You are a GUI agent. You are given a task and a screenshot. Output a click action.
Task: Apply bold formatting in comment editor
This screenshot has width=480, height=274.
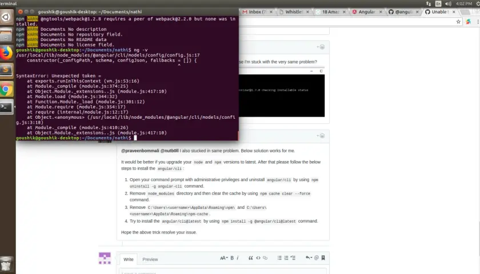pyautogui.click(x=232, y=258)
